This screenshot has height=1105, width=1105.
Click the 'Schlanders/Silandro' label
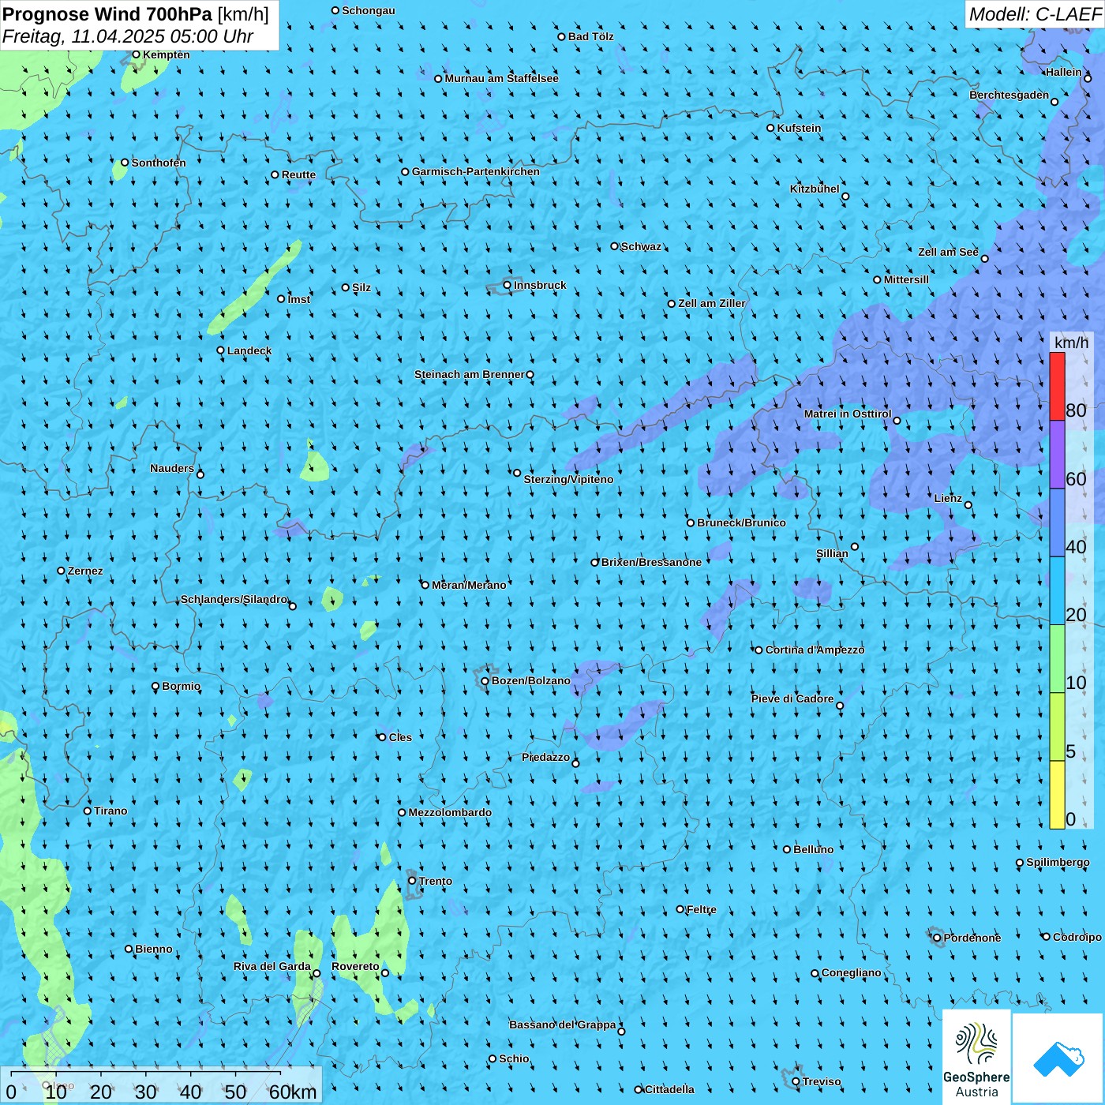point(234,599)
